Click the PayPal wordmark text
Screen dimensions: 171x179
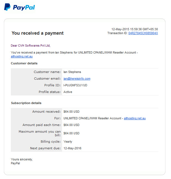(24, 7)
